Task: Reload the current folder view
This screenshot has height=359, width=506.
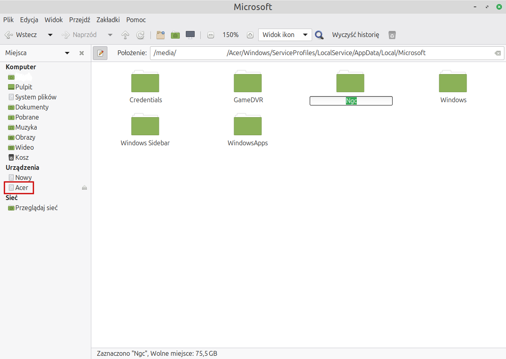Action: [x=140, y=35]
